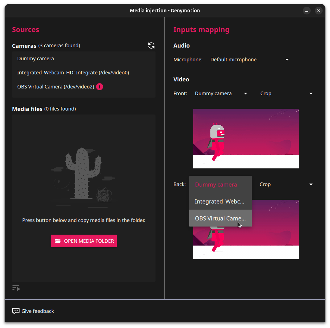This screenshot has width=330, height=328.
Task: Select Dummy camera in Back dropdown list
Action: tap(221, 185)
